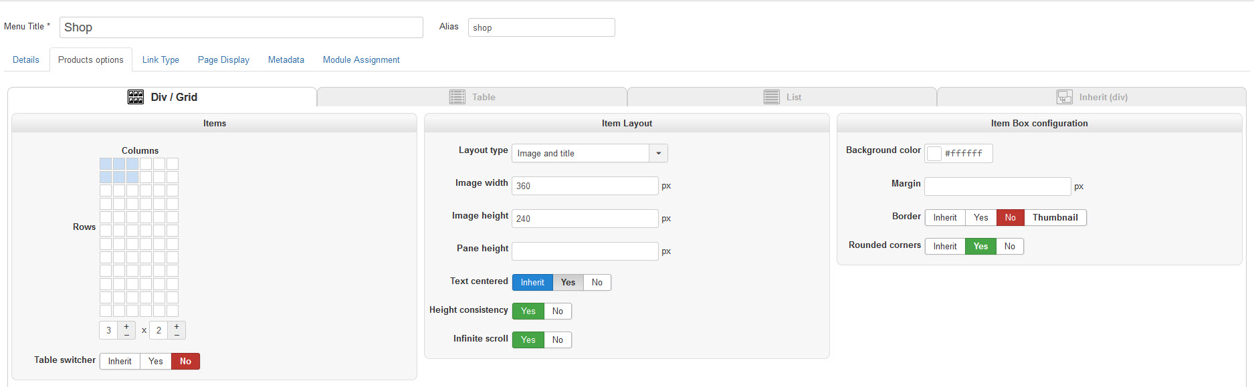Click the List layout icon
This screenshot has height=387, width=1254.
click(x=771, y=97)
